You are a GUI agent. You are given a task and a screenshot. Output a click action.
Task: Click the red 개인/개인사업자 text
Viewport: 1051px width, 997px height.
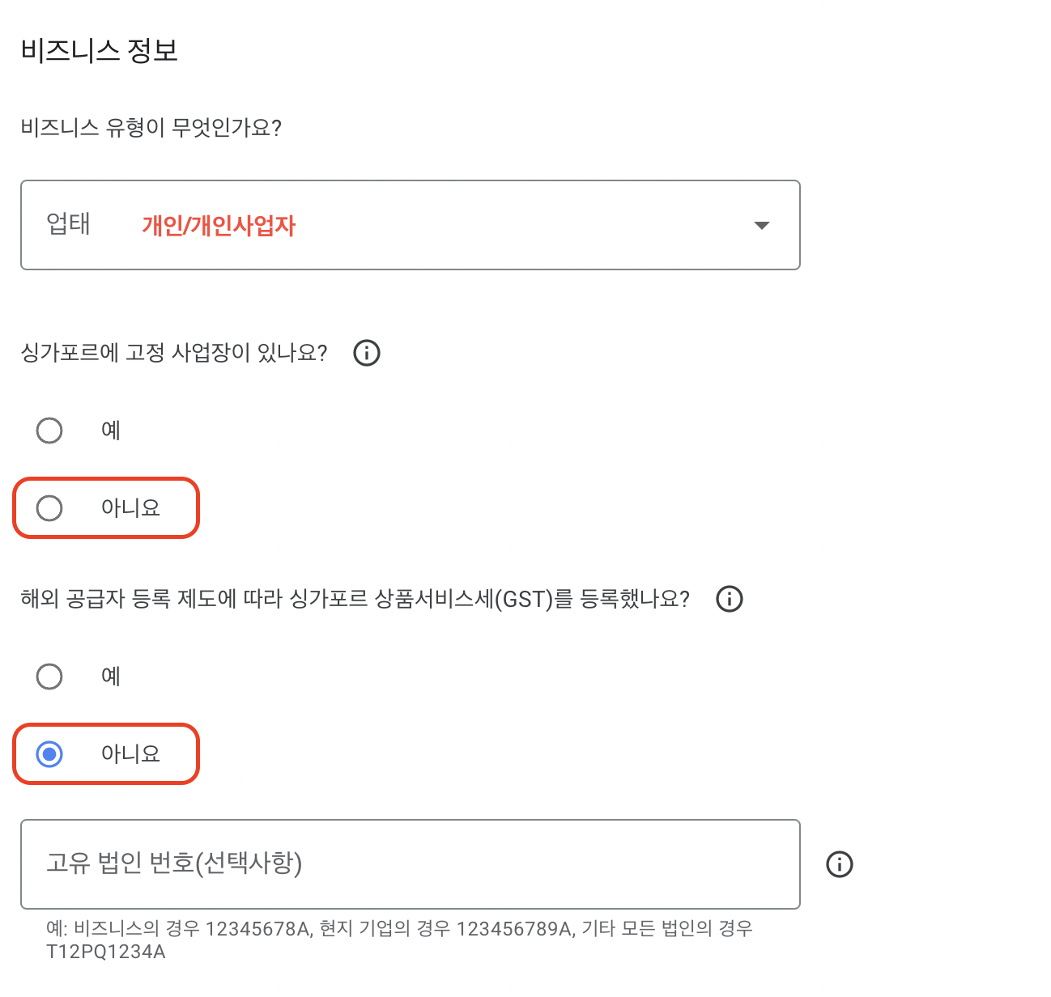[219, 225]
